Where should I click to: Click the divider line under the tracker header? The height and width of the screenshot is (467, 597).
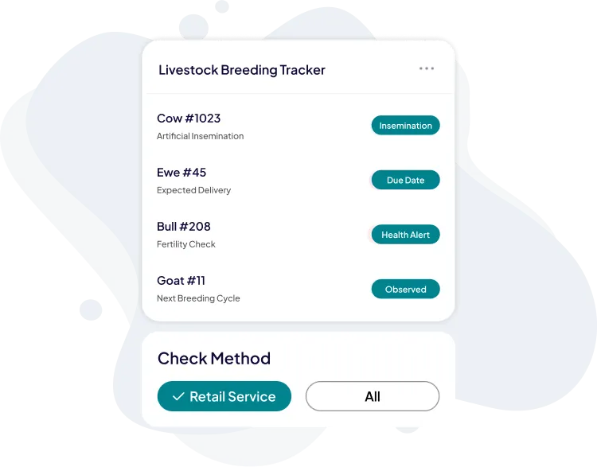pos(298,94)
